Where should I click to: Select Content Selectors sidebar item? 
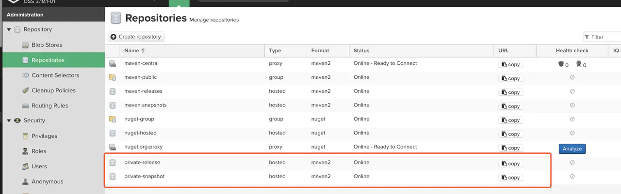pos(55,75)
